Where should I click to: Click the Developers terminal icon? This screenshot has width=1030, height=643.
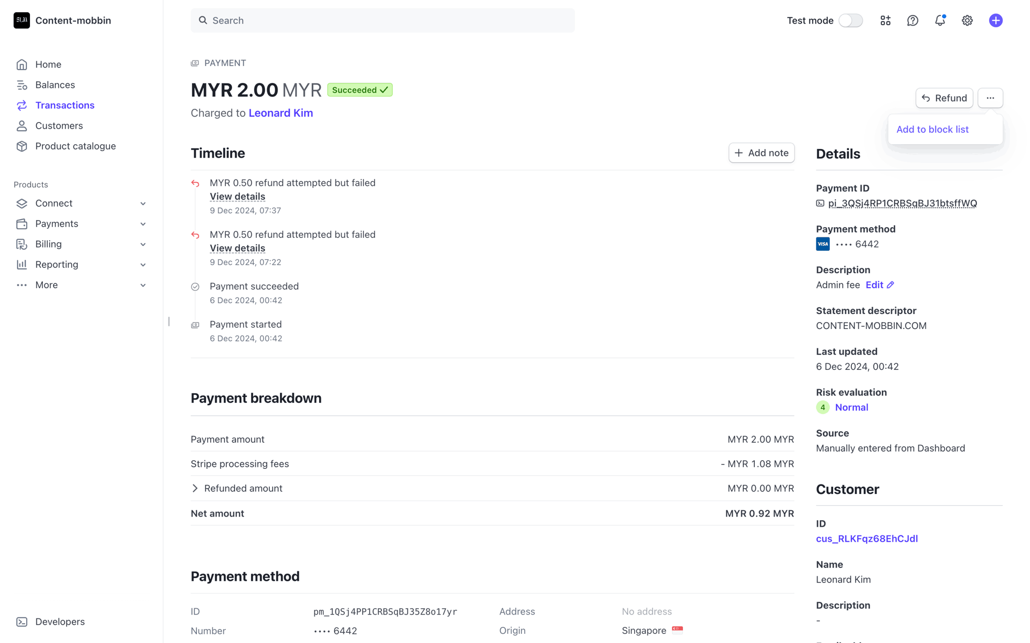point(21,622)
